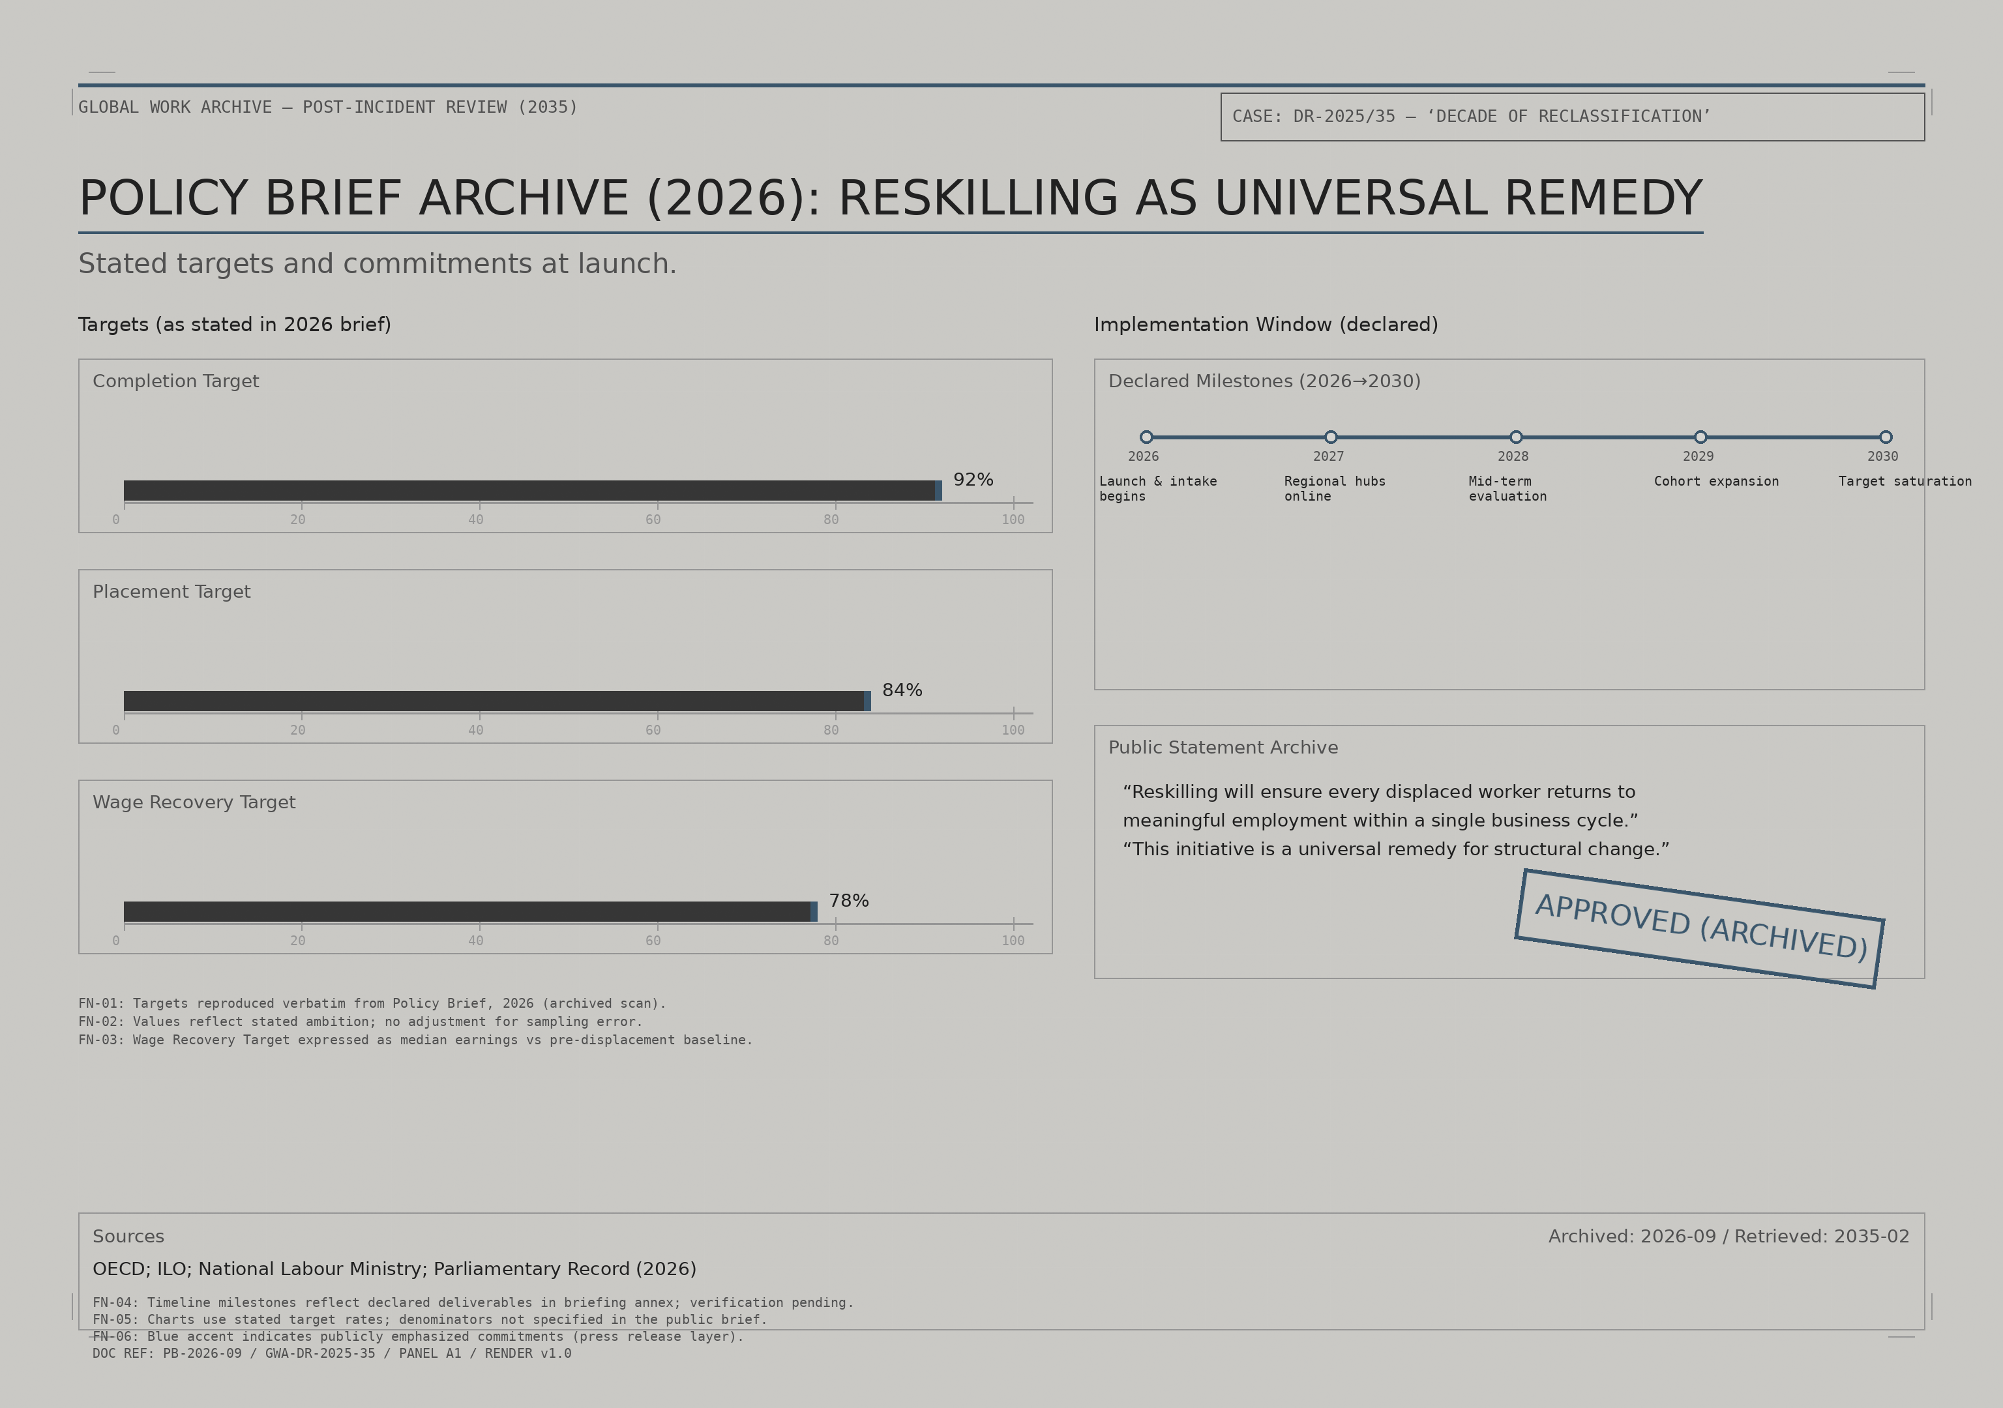Click the Sources panel heading
2003x1408 pixels.
pos(128,1236)
